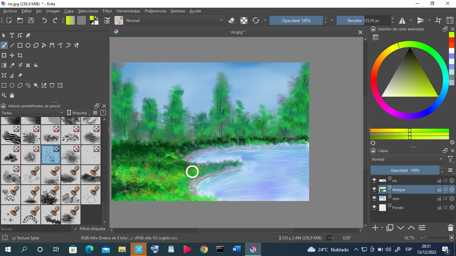Select the Elliptical Selection tool

click(x=12, y=85)
